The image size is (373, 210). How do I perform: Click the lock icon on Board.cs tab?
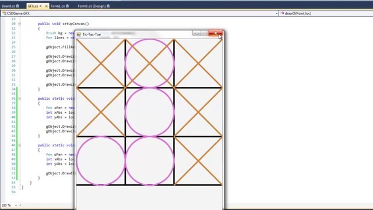pos(17,6)
